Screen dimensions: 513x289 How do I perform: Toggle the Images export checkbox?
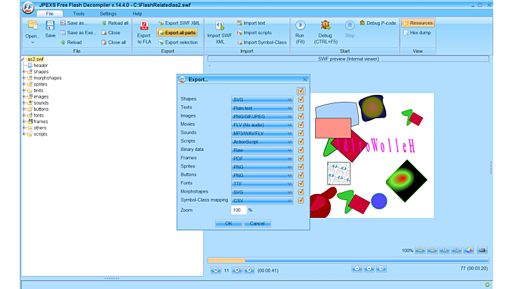301,116
